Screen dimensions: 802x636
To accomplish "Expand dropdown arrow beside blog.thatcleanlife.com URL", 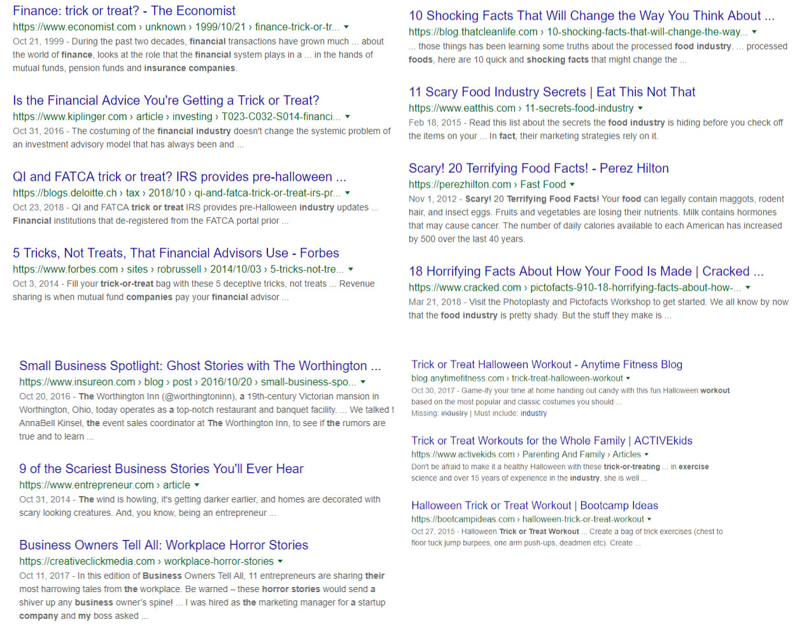I will [x=754, y=32].
